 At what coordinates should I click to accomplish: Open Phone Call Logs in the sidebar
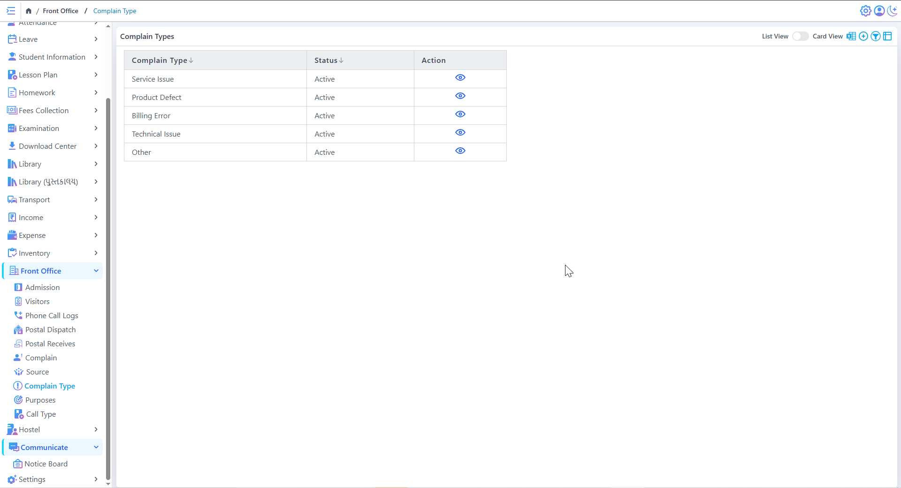[x=52, y=315]
